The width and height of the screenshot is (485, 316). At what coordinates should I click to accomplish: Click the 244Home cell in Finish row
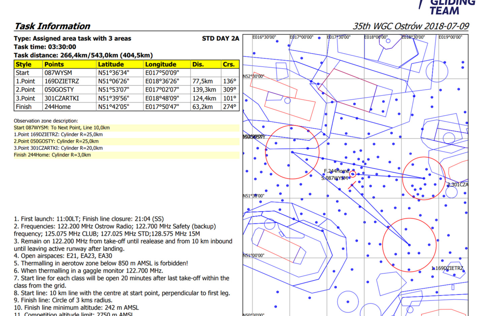58,107
